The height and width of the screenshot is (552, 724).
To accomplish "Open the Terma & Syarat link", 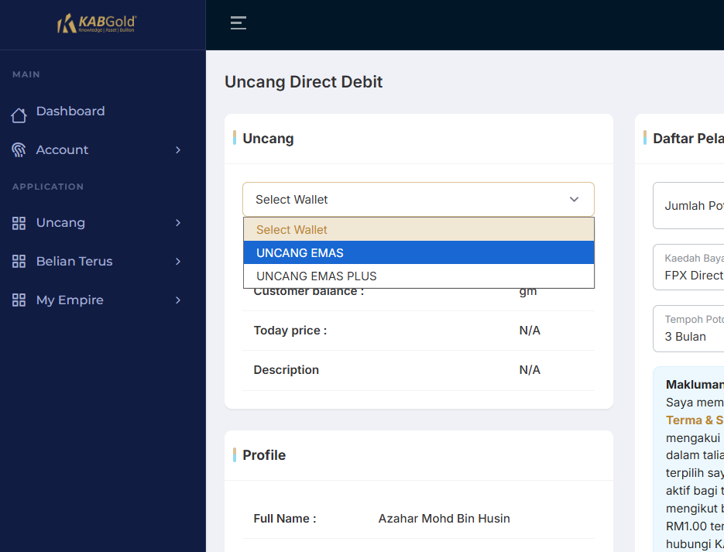I will click(695, 420).
